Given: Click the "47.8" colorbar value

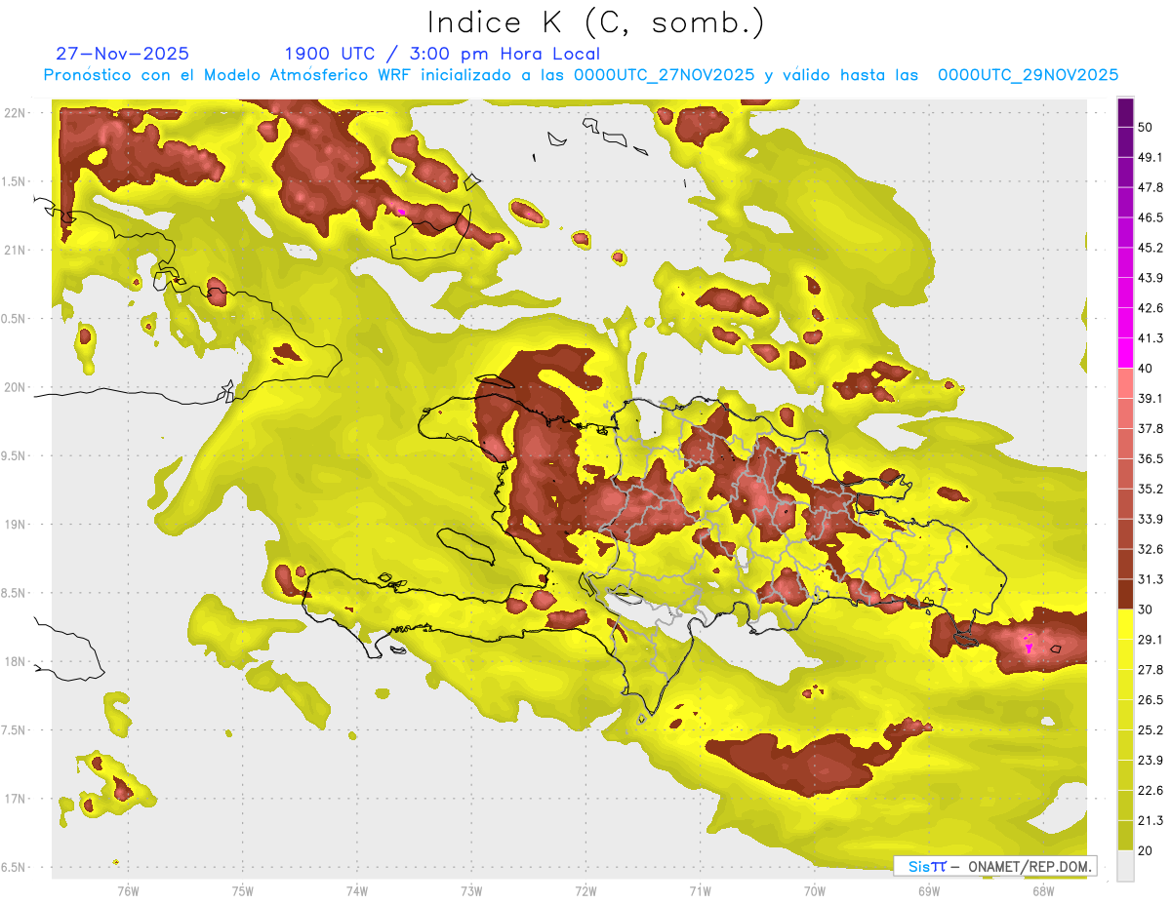Looking at the screenshot, I should click(1151, 187).
